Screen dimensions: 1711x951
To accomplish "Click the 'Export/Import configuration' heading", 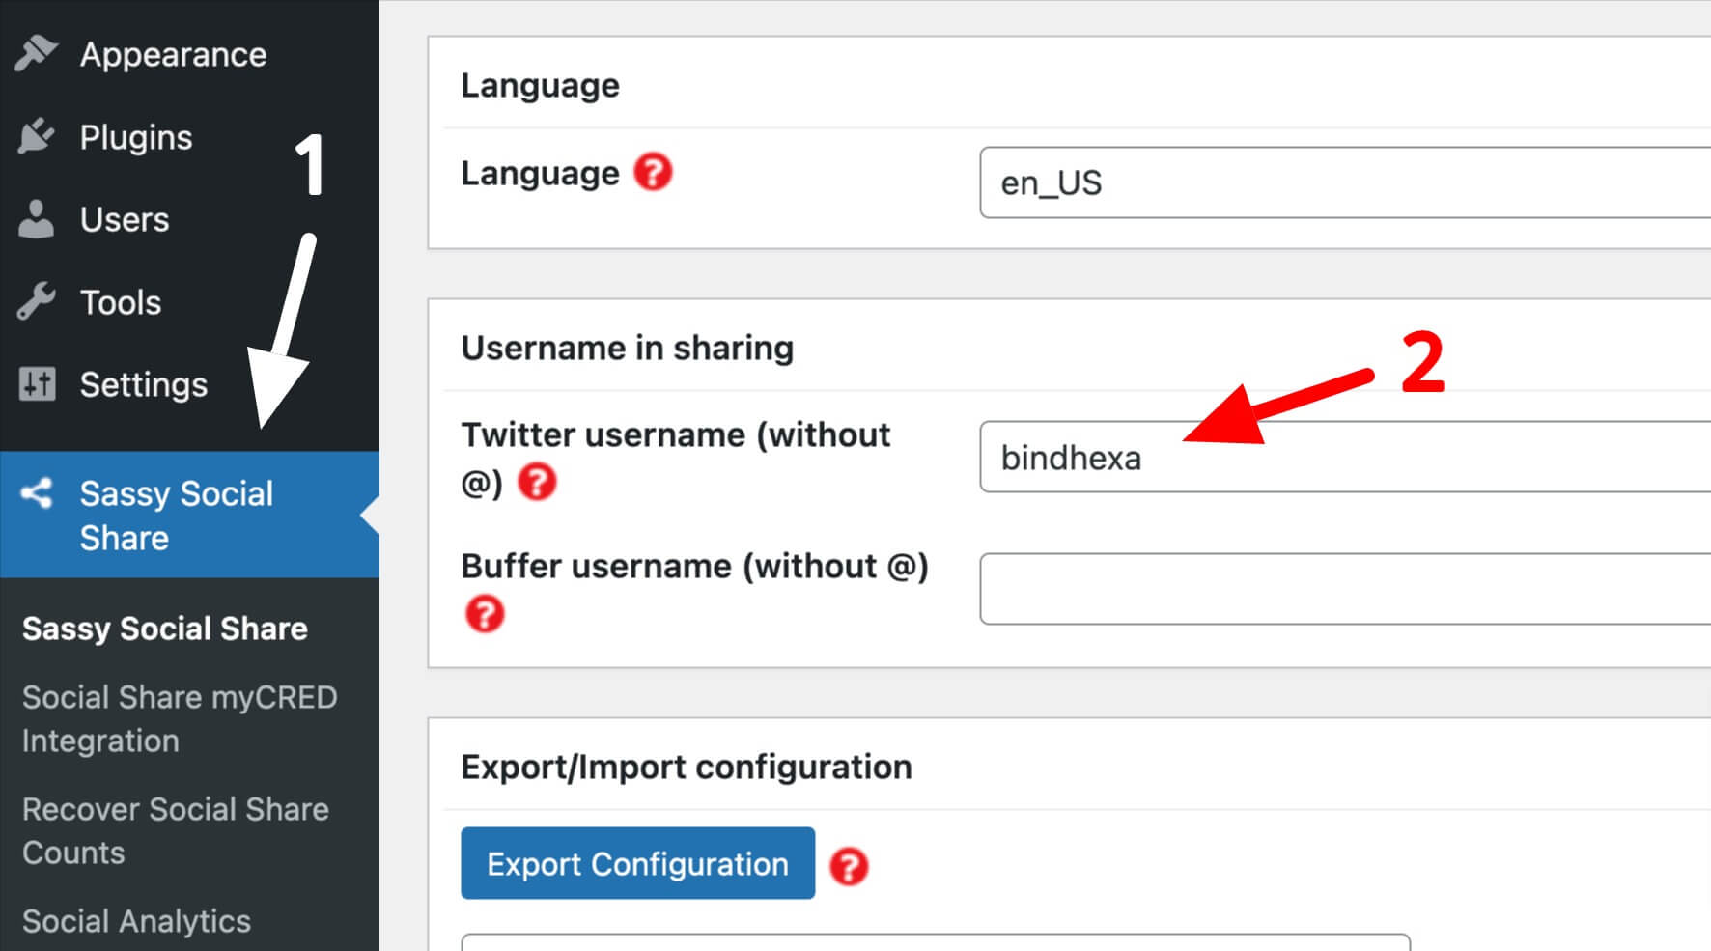I will [687, 767].
